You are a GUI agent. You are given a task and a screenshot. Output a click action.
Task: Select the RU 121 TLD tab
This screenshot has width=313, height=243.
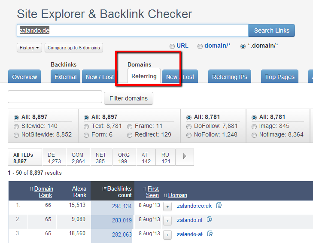click(x=166, y=158)
